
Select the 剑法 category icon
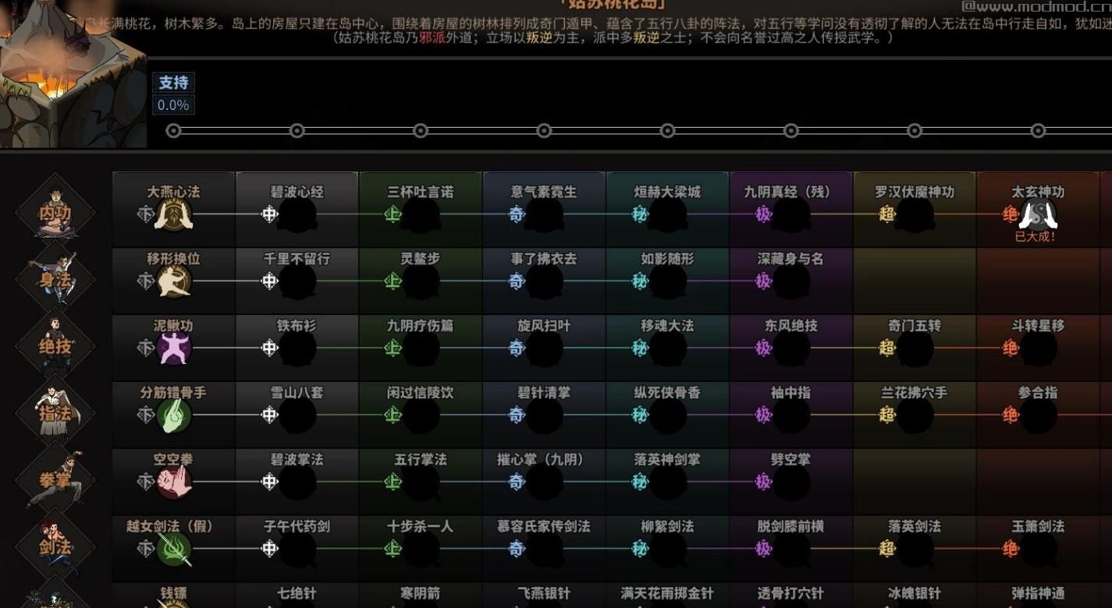tap(55, 546)
